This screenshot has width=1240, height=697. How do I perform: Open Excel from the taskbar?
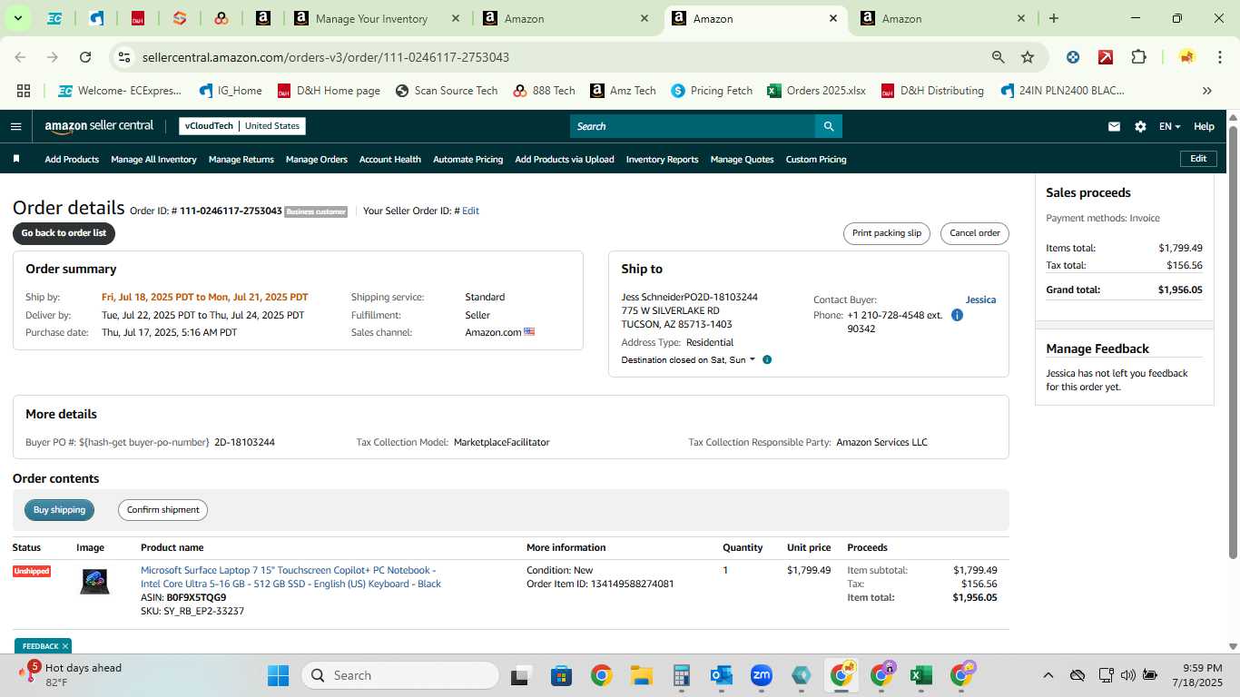tap(921, 675)
